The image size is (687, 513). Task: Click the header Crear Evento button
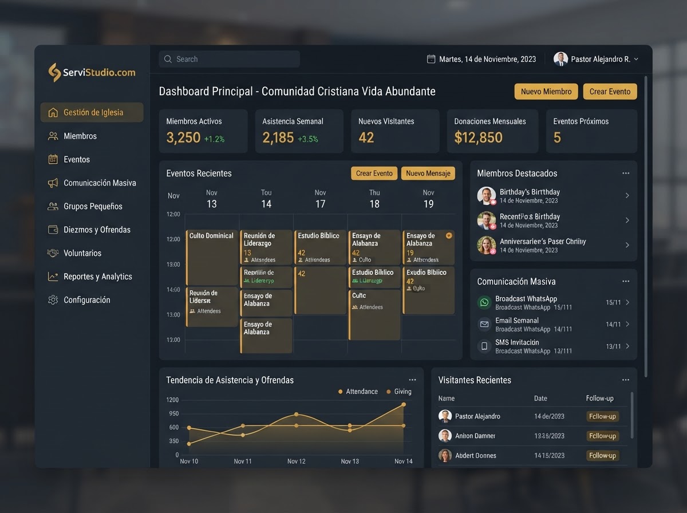[x=610, y=92]
